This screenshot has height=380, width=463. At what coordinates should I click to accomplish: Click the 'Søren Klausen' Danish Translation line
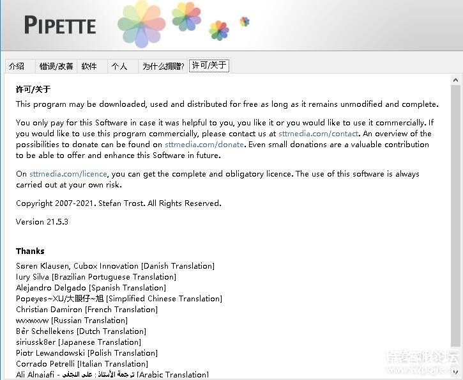[115, 266]
